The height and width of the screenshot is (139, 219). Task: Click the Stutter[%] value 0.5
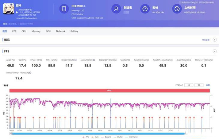click(125, 65)
